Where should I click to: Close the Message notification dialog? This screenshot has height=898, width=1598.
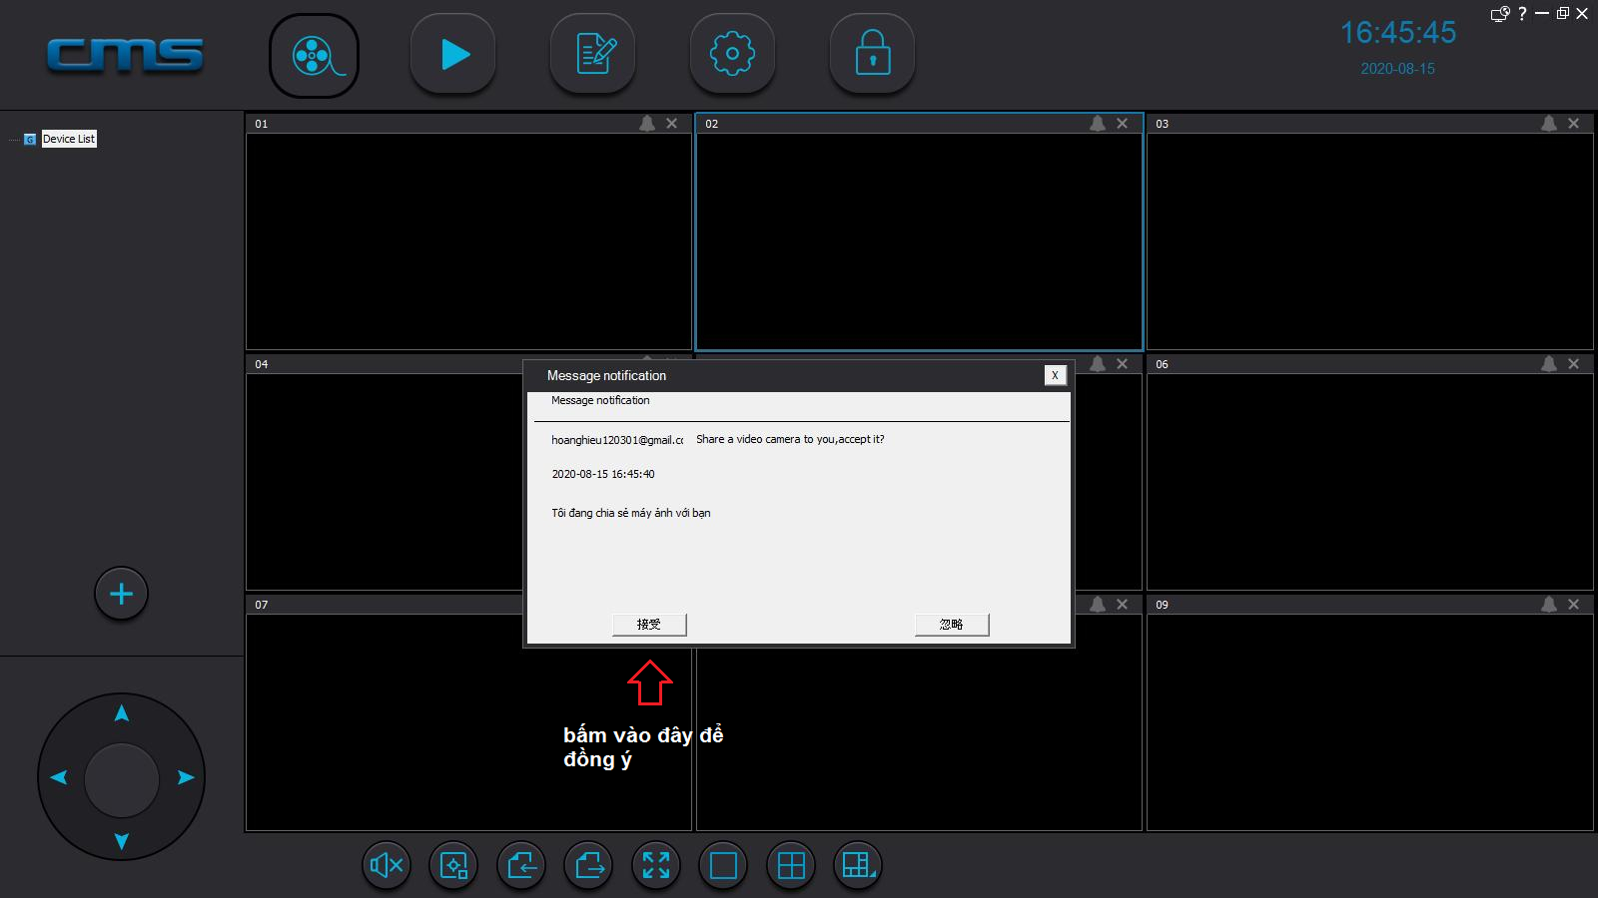coord(1055,375)
